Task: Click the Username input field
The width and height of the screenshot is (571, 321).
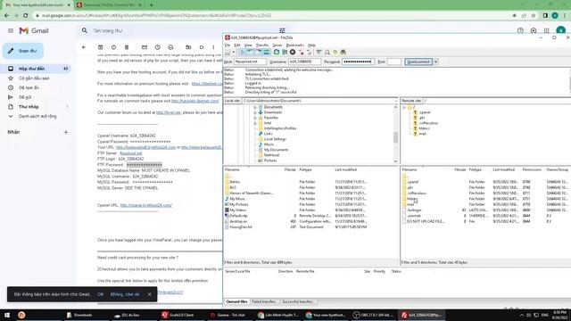Action: 304,62
